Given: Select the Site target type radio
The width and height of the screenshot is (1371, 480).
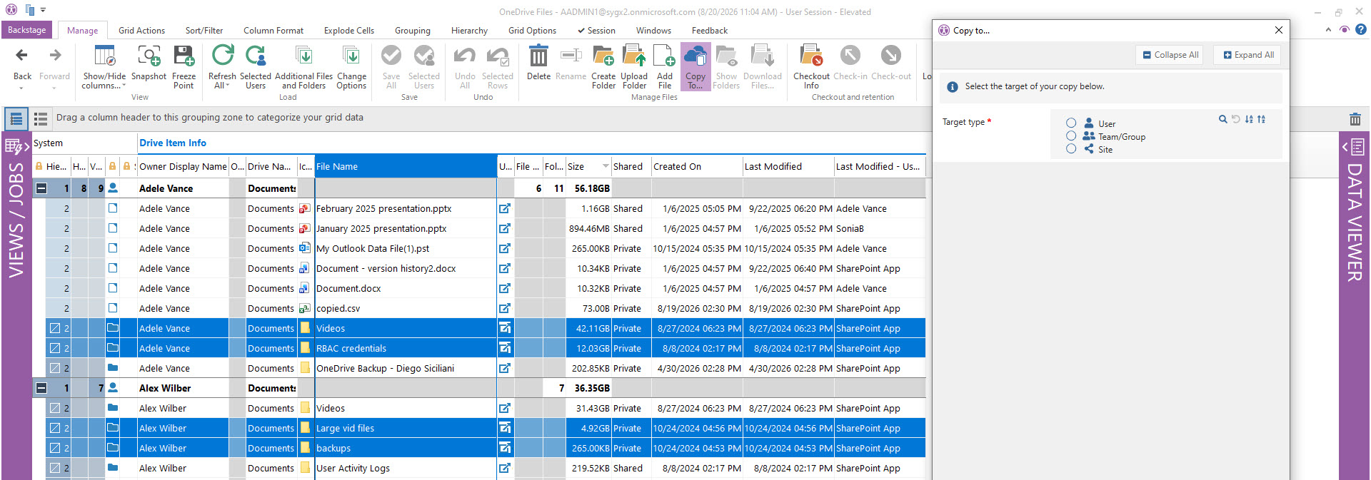Looking at the screenshot, I should (x=1071, y=148).
